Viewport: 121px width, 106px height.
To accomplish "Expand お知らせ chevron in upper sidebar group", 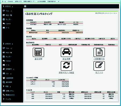I will (12, 6).
